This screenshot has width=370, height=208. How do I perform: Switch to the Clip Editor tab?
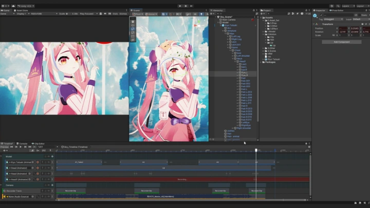click(38, 143)
